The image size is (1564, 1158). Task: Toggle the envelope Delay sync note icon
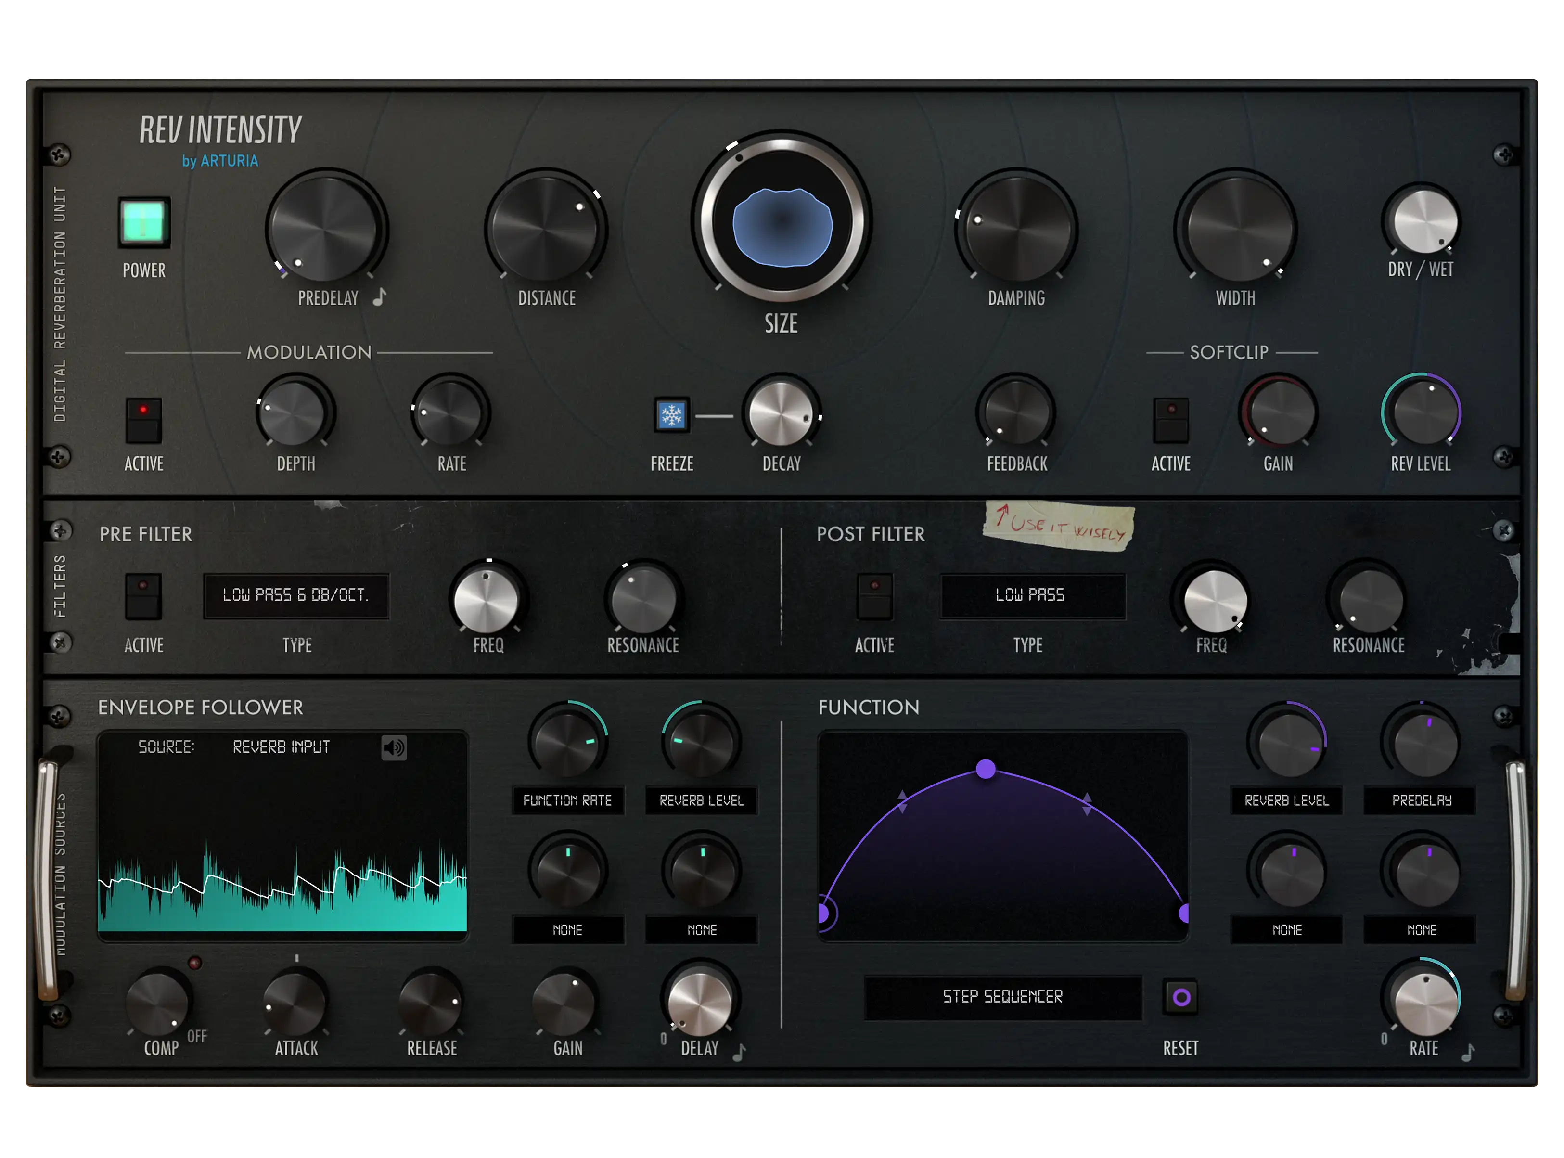pos(739,1052)
